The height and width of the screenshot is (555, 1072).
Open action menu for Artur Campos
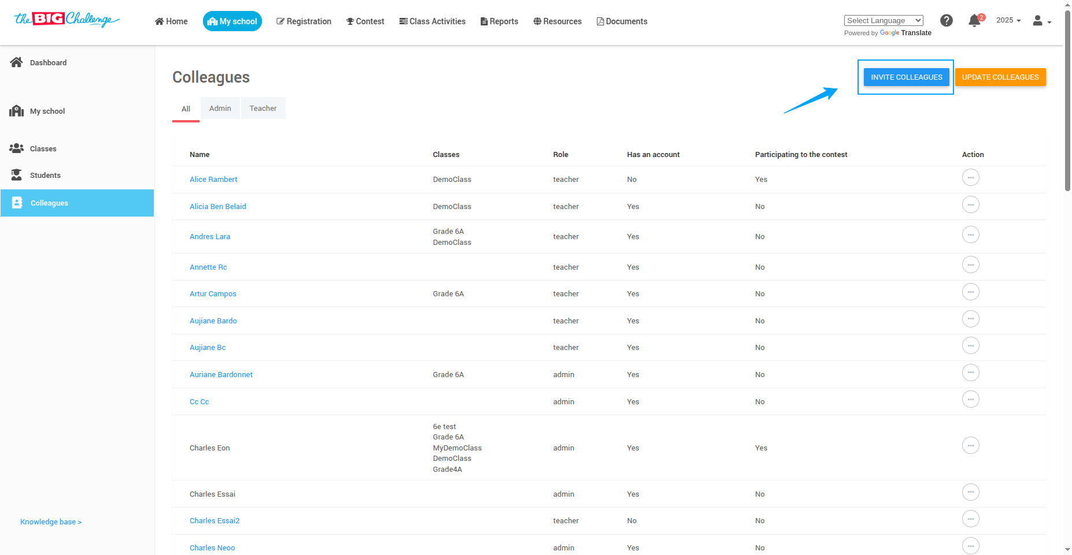(x=971, y=292)
